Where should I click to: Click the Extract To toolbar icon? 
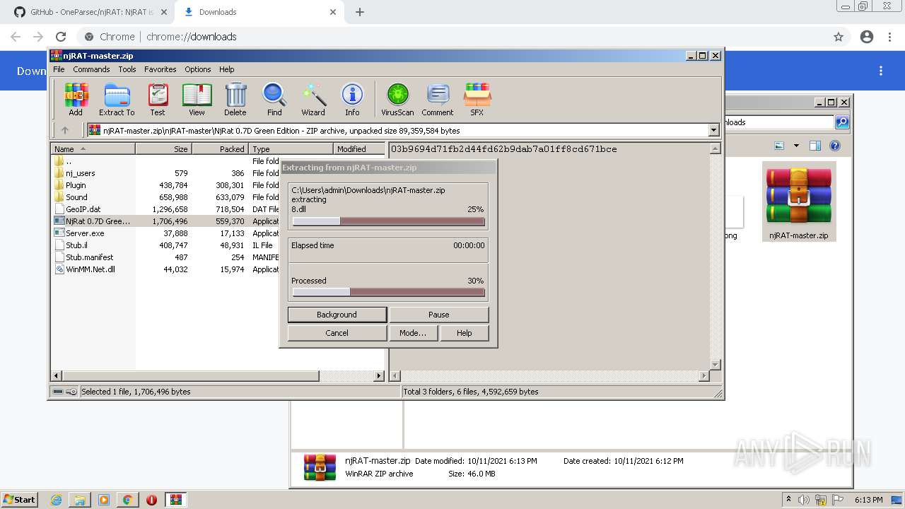pos(117,99)
